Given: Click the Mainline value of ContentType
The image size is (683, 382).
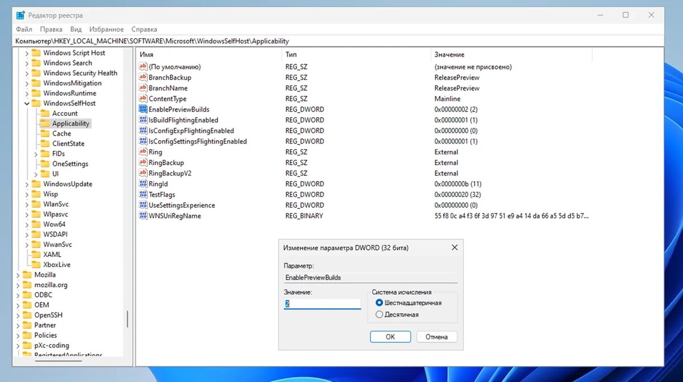Looking at the screenshot, I should 447,98.
